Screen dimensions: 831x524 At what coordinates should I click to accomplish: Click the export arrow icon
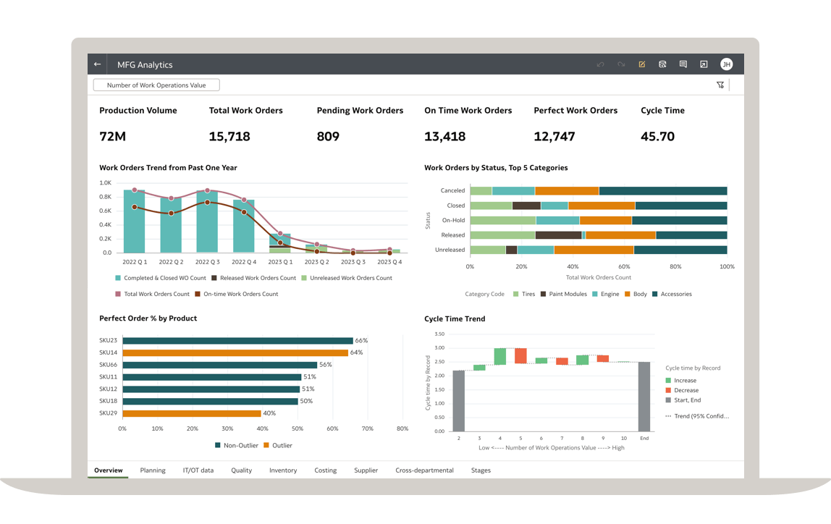tap(704, 64)
